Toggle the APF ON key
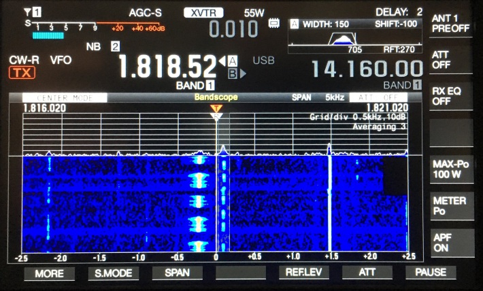483x291 pixels. pyautogui.click(x=450, y=243)
